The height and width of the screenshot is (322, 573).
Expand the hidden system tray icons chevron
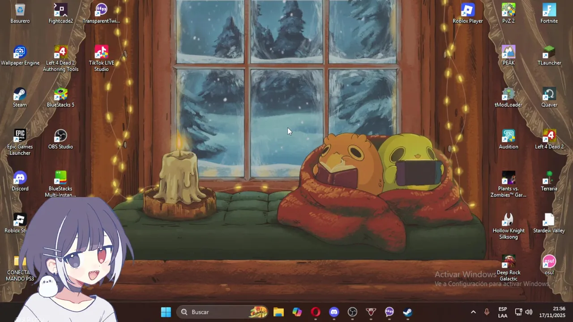point(473,312)
